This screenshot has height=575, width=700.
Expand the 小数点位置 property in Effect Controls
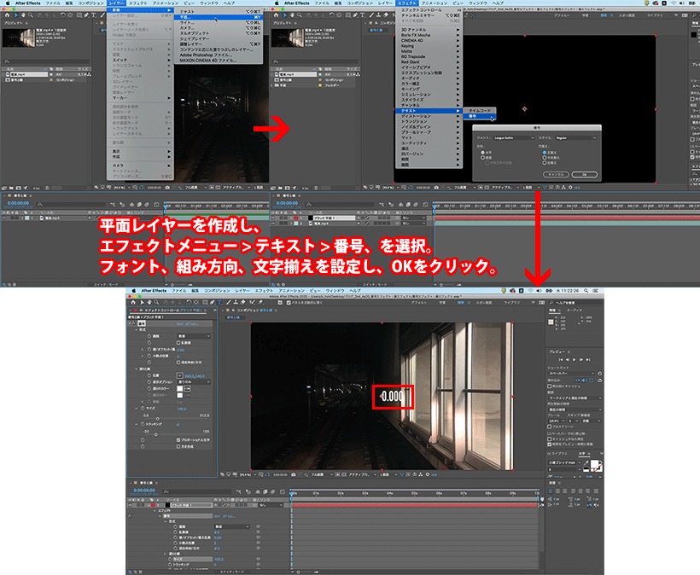tap(143, 356)
